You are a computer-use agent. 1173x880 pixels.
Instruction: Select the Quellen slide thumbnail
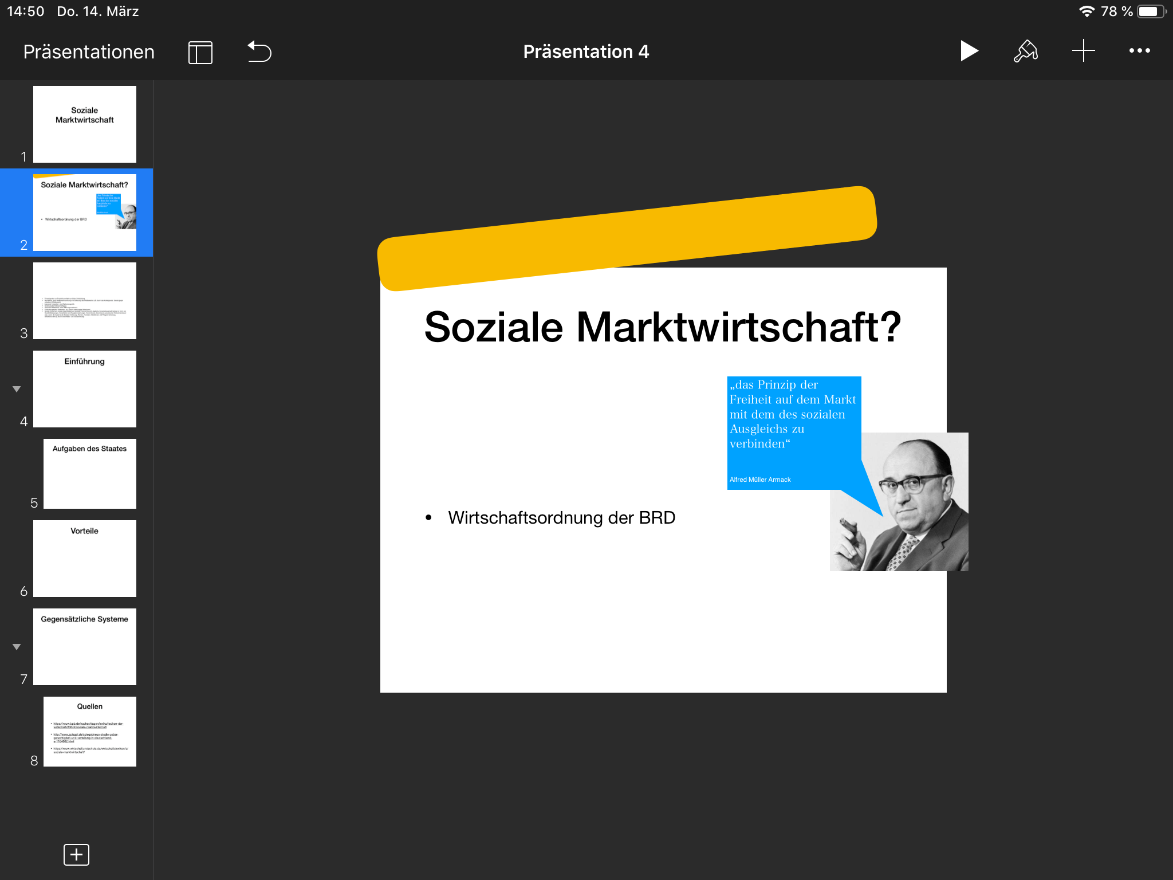[x=90, y=732]
